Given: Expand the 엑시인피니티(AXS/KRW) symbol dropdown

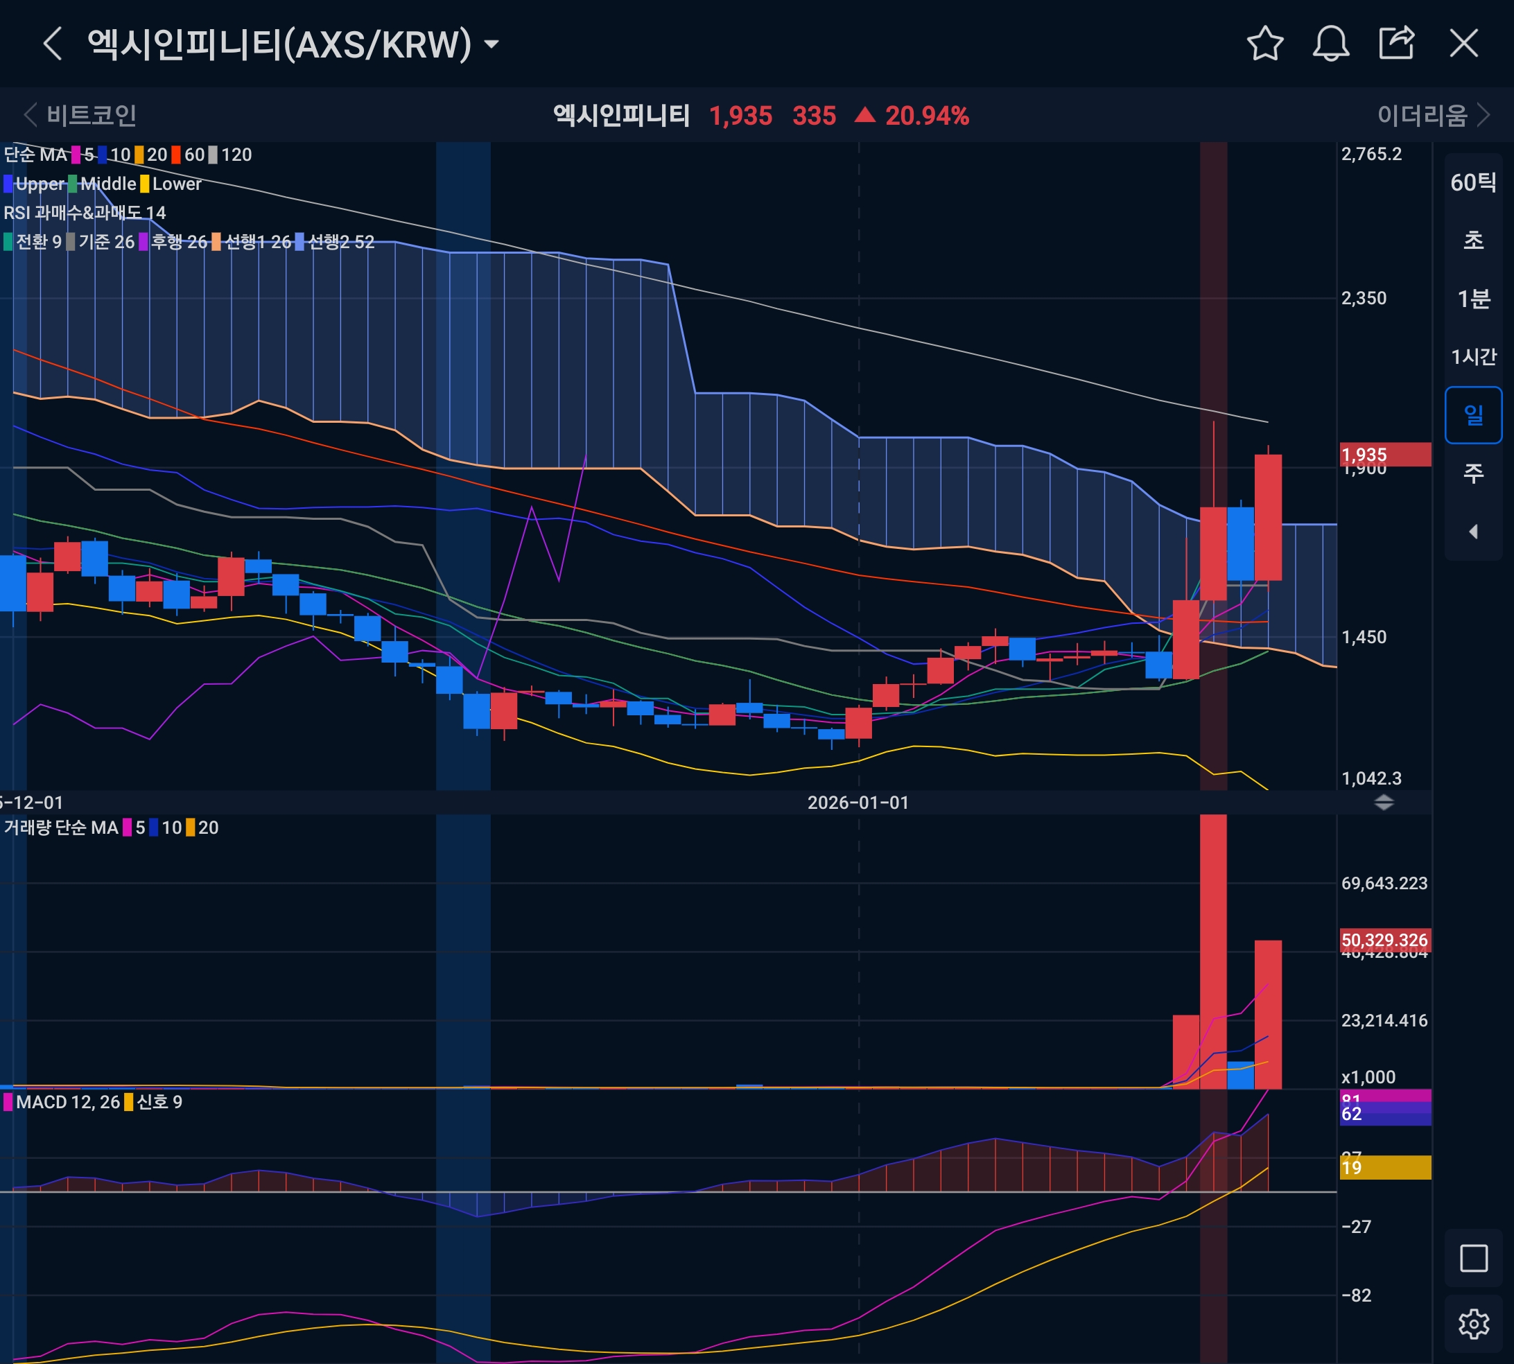Looking at the screenshot, I should pos(491,45).
